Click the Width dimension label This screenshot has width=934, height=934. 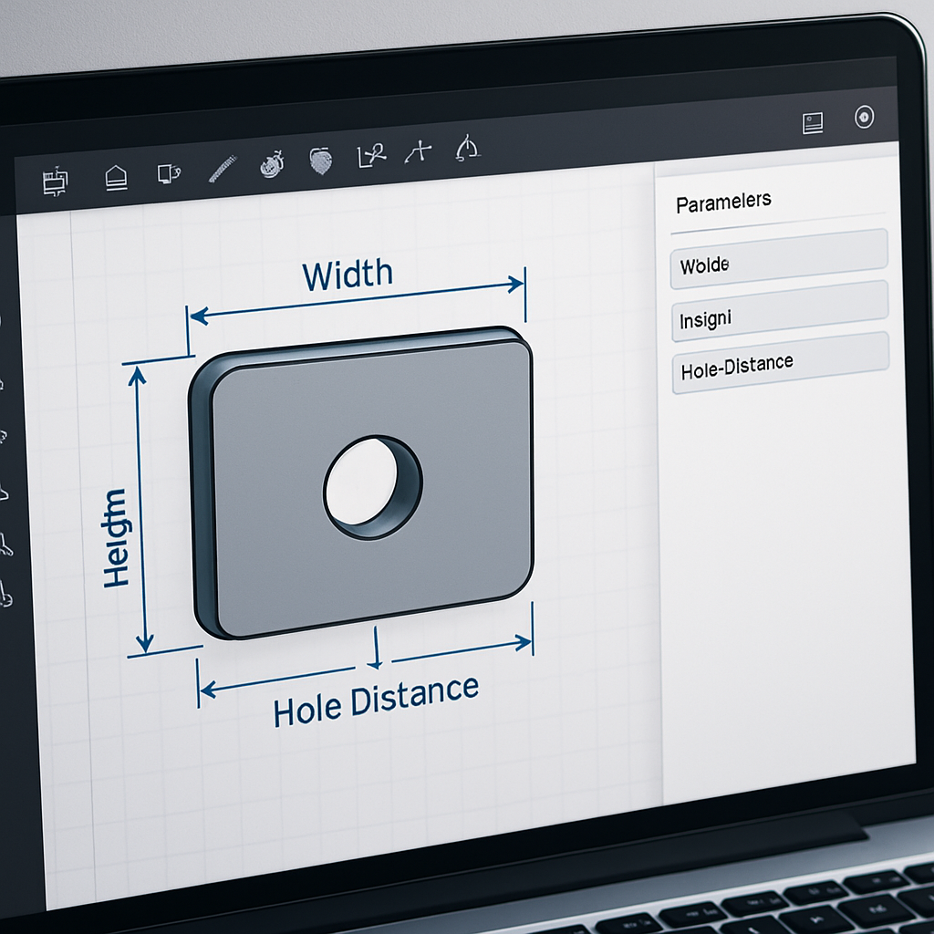[x=348, y=271]
